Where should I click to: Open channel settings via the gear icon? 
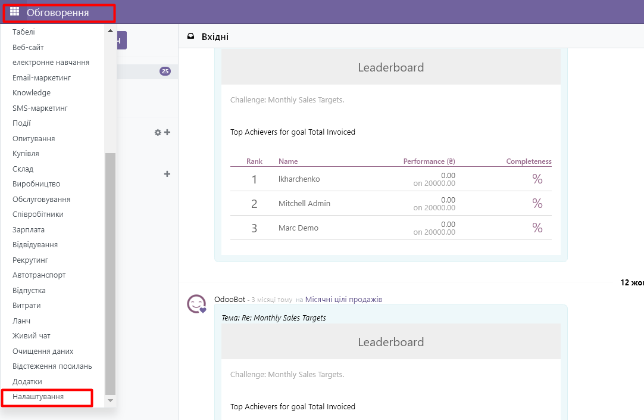coord(158,132)
